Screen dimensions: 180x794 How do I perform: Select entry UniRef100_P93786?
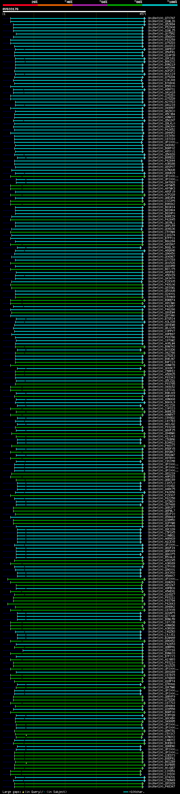click(161, 337)
